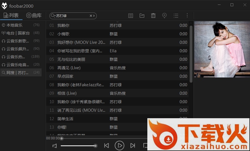Screen dimensions: 250x151
Task: Select track 12 简单生活
Action: tap(117, 119)
